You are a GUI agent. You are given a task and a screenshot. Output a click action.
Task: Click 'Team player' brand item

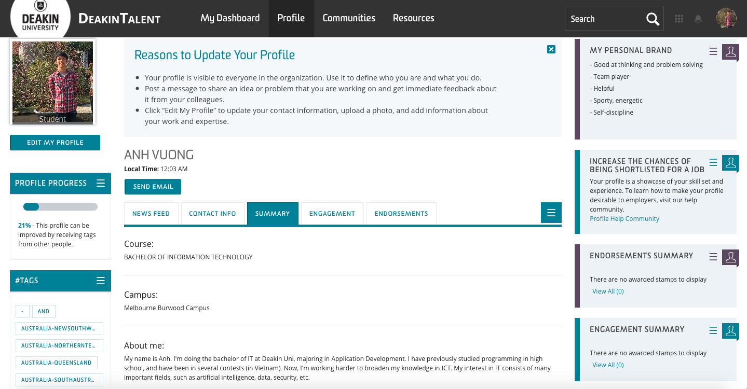(x=609, y=77)
